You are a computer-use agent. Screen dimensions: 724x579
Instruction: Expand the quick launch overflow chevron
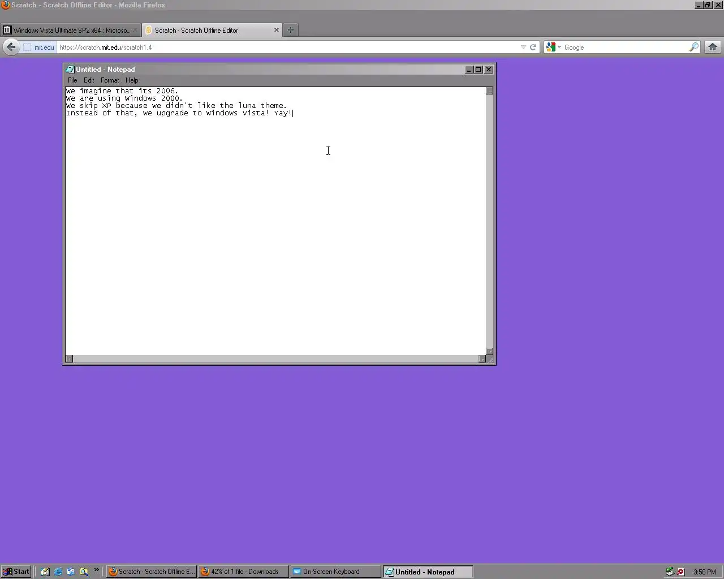point(96,570)
